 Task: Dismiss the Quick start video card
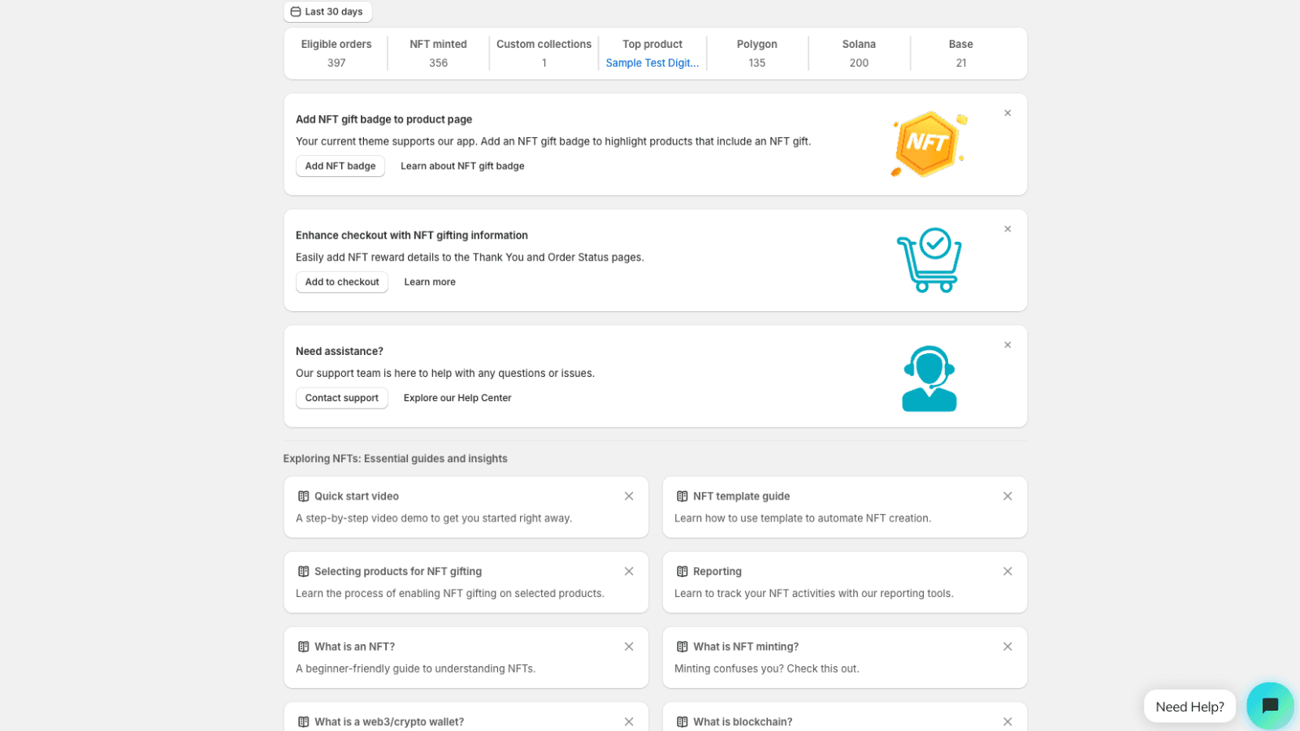click(x=629, y=495)
